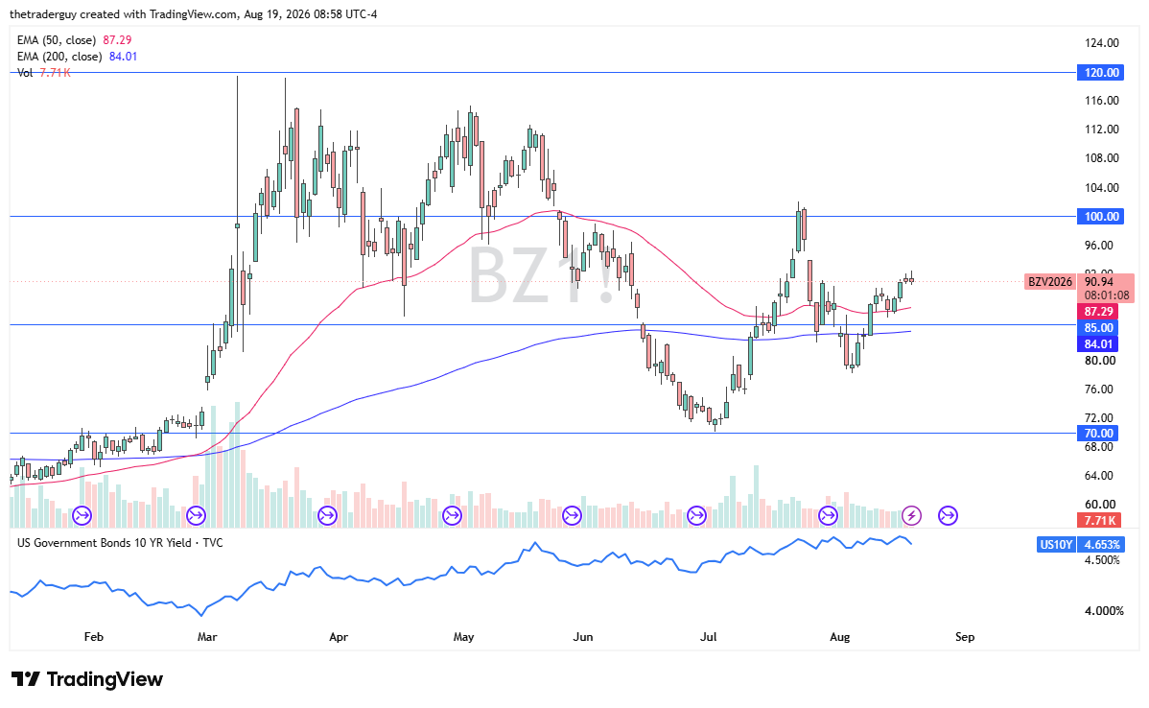Click the May rollover event icon
The image size is (1149, 708).
[452, 516]
